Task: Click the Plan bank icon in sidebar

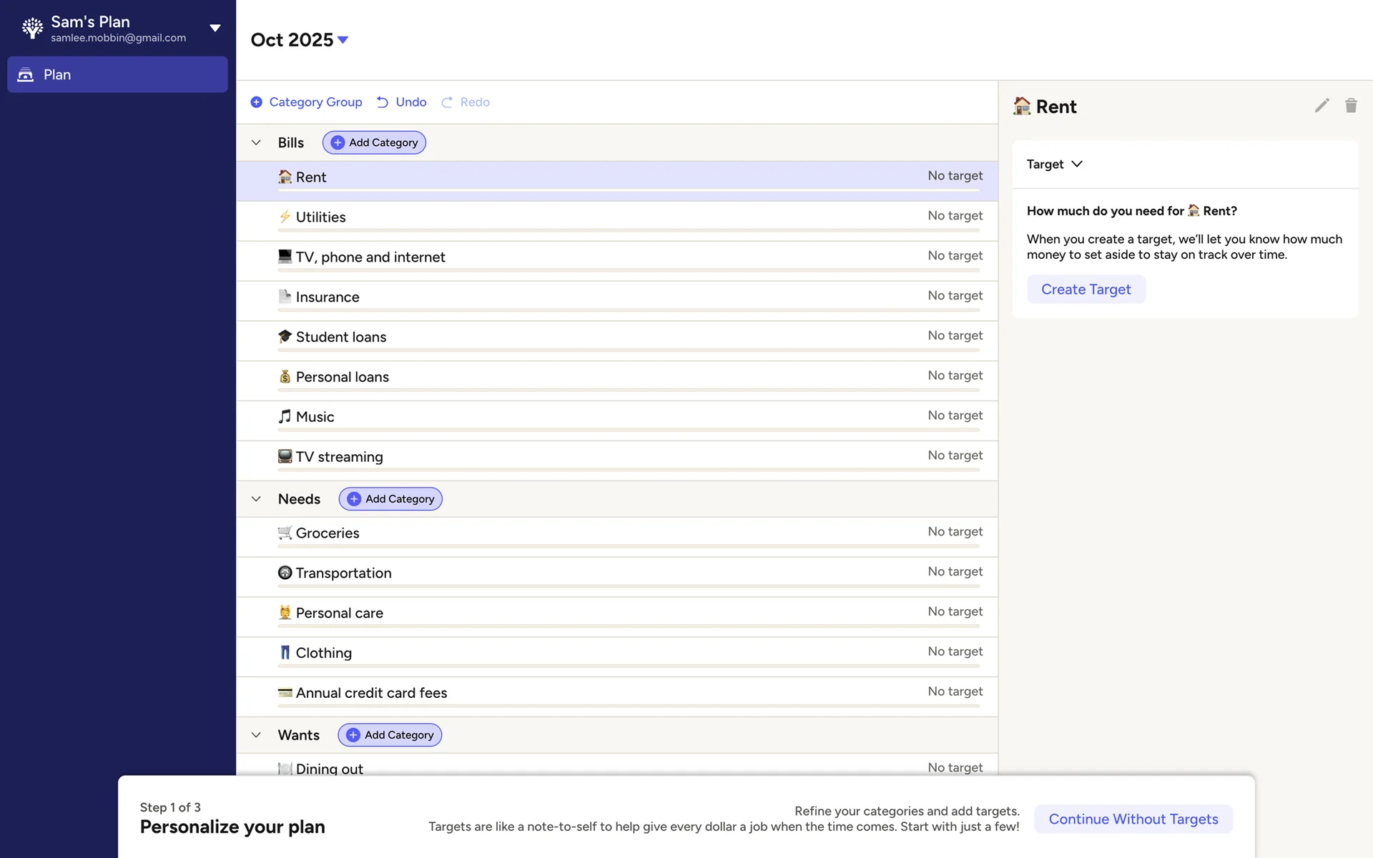Action: (x=26, y=74)
